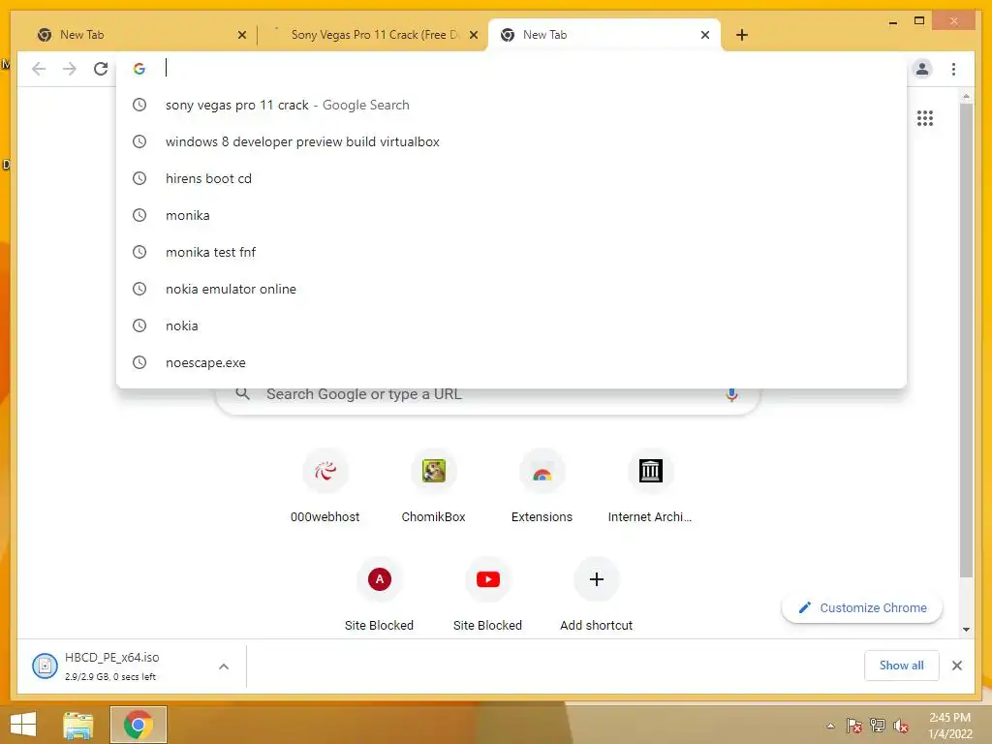Open Action Center flag icon in tray
Viewport: 992px width, 744px height.
tap(854, 726)
